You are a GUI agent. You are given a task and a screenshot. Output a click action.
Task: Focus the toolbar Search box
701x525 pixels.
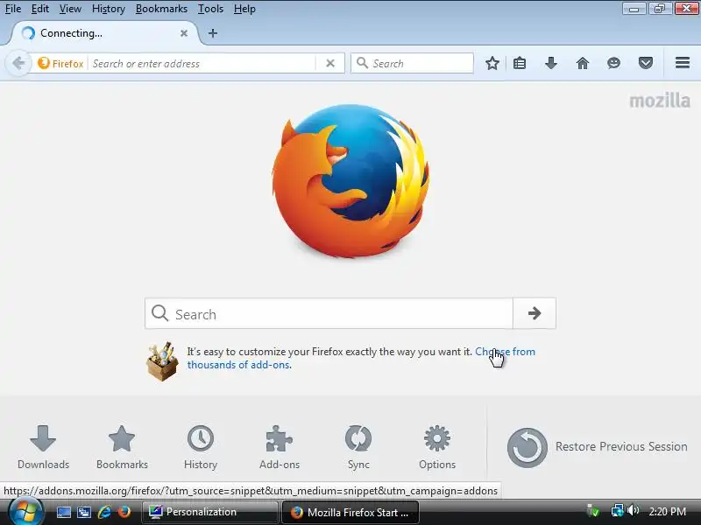[x=412, y=63]
